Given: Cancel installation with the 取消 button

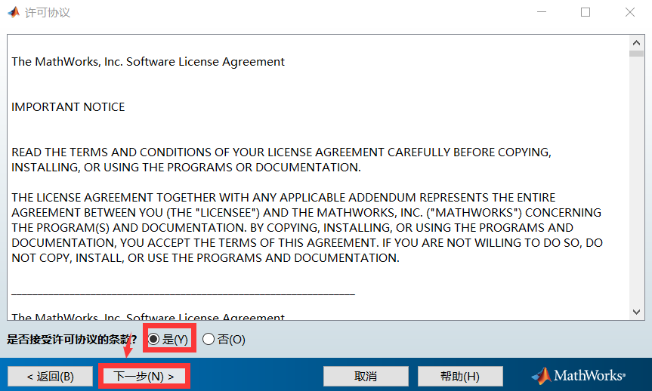Looking at the screenshot, I should [366, 377].
